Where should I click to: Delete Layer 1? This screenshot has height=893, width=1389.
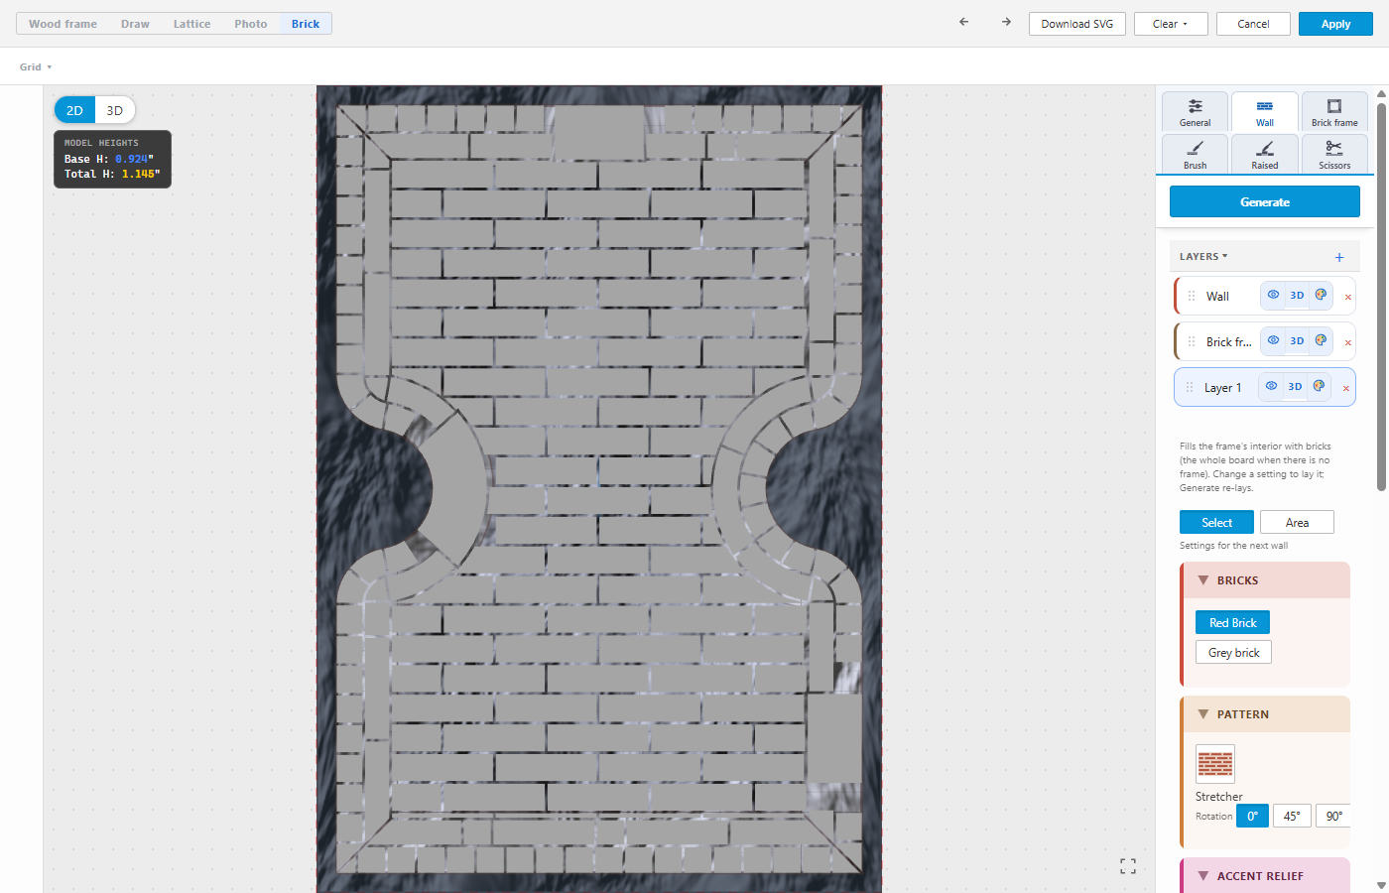coord(1345,388)
